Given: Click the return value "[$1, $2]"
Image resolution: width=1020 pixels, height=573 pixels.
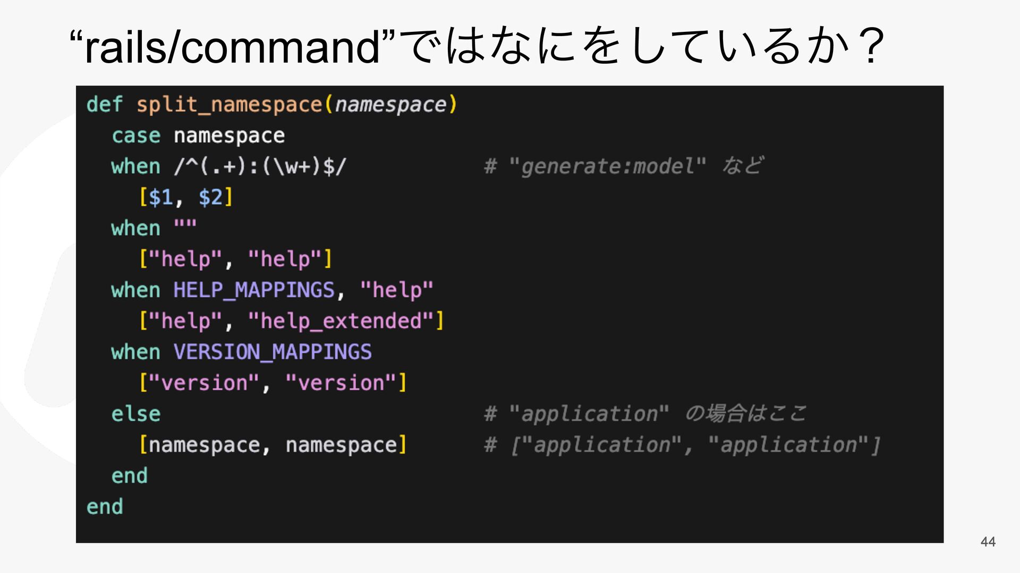Looking at the screenshot, I should (186, 197).
